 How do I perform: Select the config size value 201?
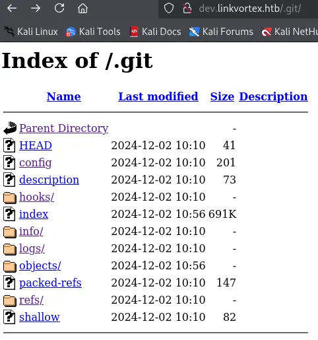[226, 162]
